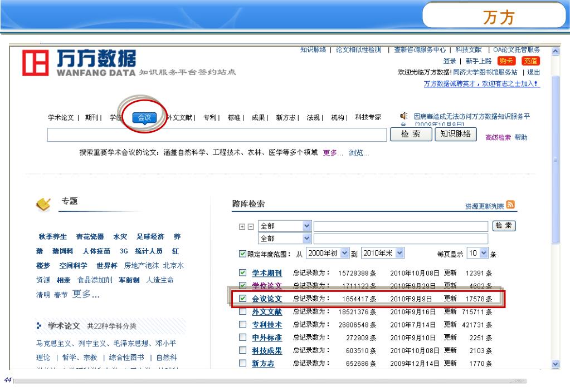Screen dimensions: 570x387
Task: Click the arrow icon beside the 学术论文 heading
Action: coord(39,325)
